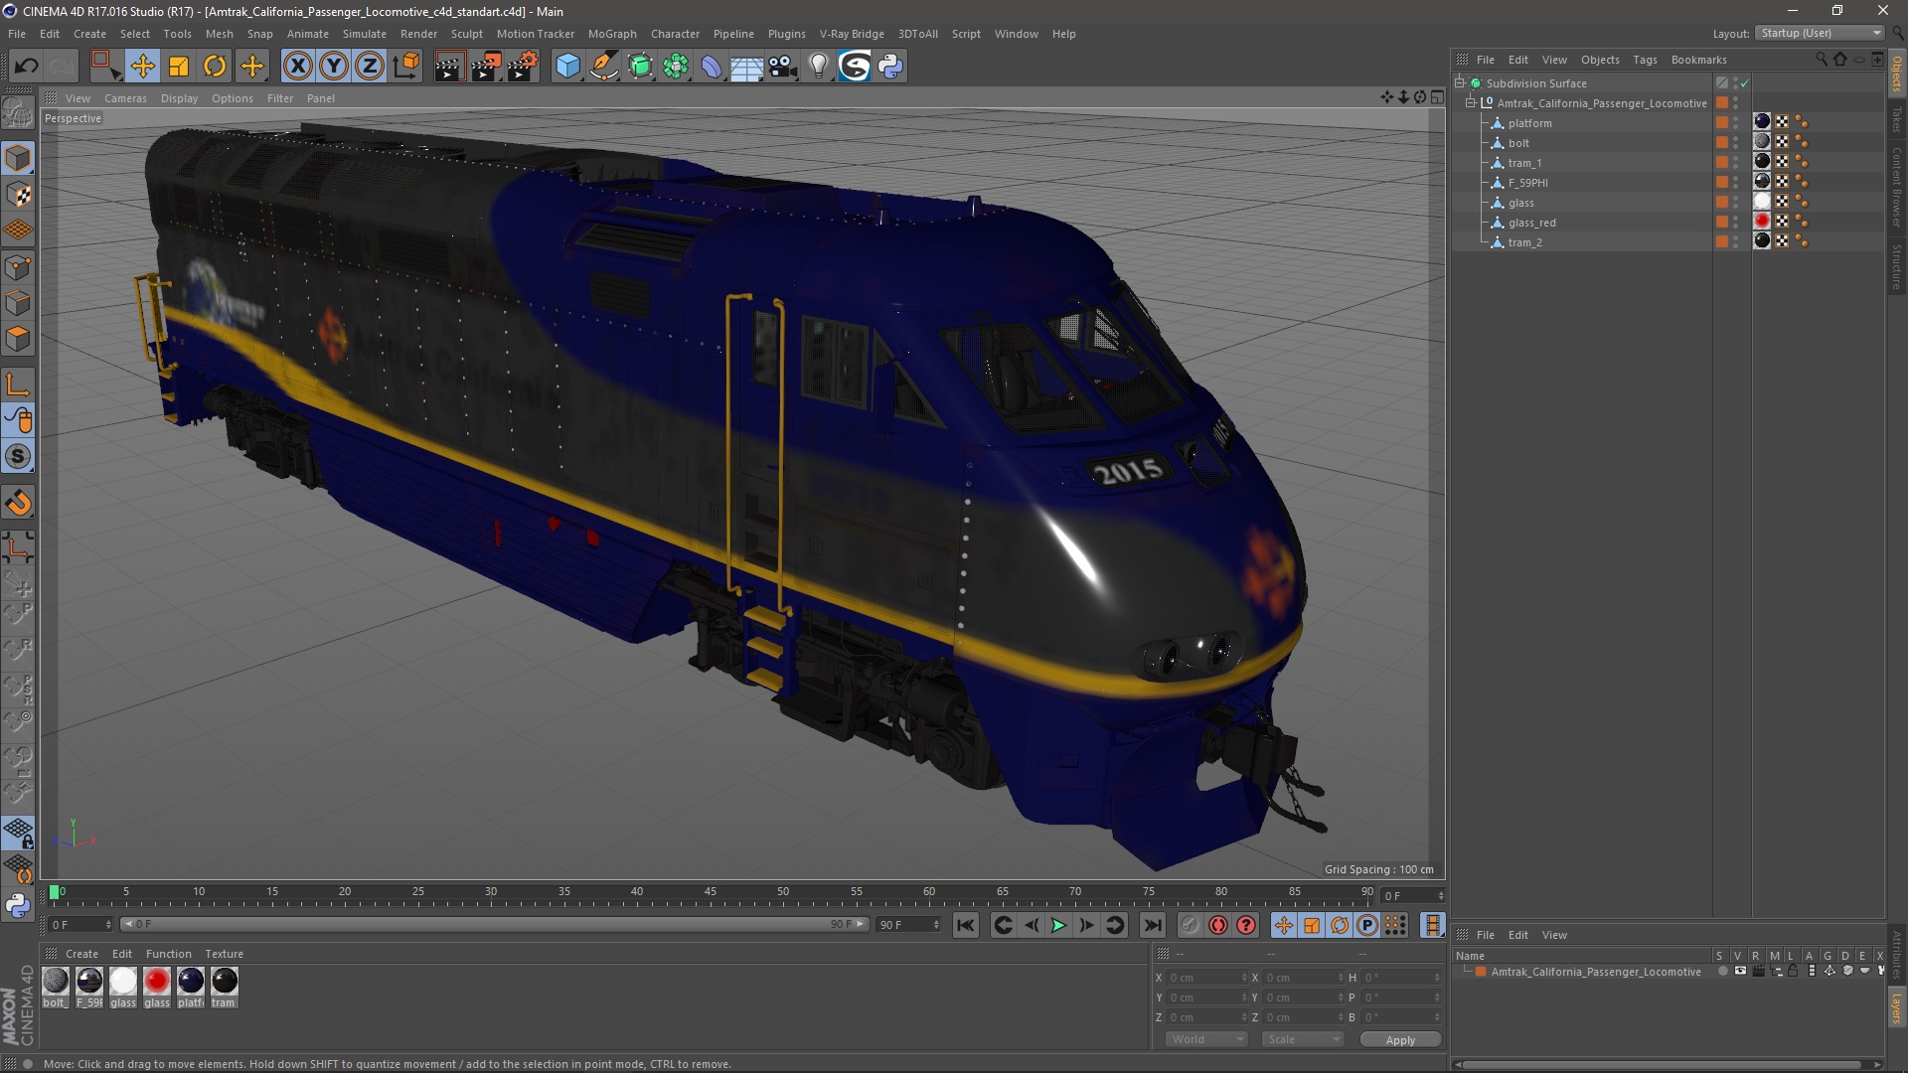The width and height of the screenshot is (1908, 1073).
Task: Open Edit Render Settings icon
Action: click(x=523, y=67)
